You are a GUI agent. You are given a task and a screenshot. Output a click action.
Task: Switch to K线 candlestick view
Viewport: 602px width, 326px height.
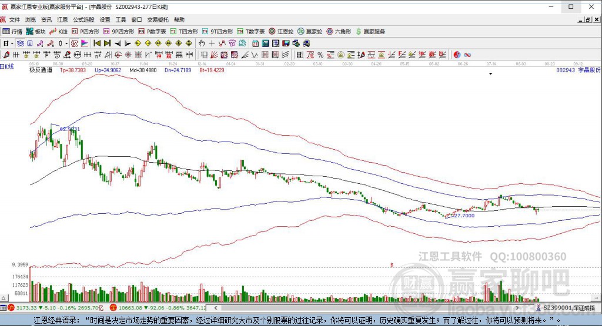[58, 32]
